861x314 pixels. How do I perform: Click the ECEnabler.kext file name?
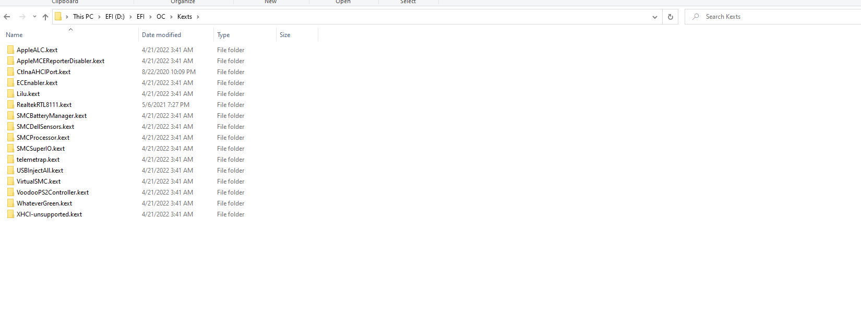[x=37, y=83]
